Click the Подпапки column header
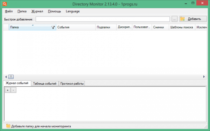The image size is (210, 131). point(106,27)
